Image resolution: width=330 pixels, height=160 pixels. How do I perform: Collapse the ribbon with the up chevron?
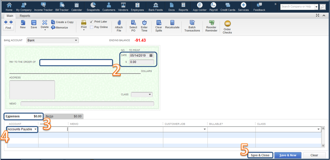tap(324, 16)
